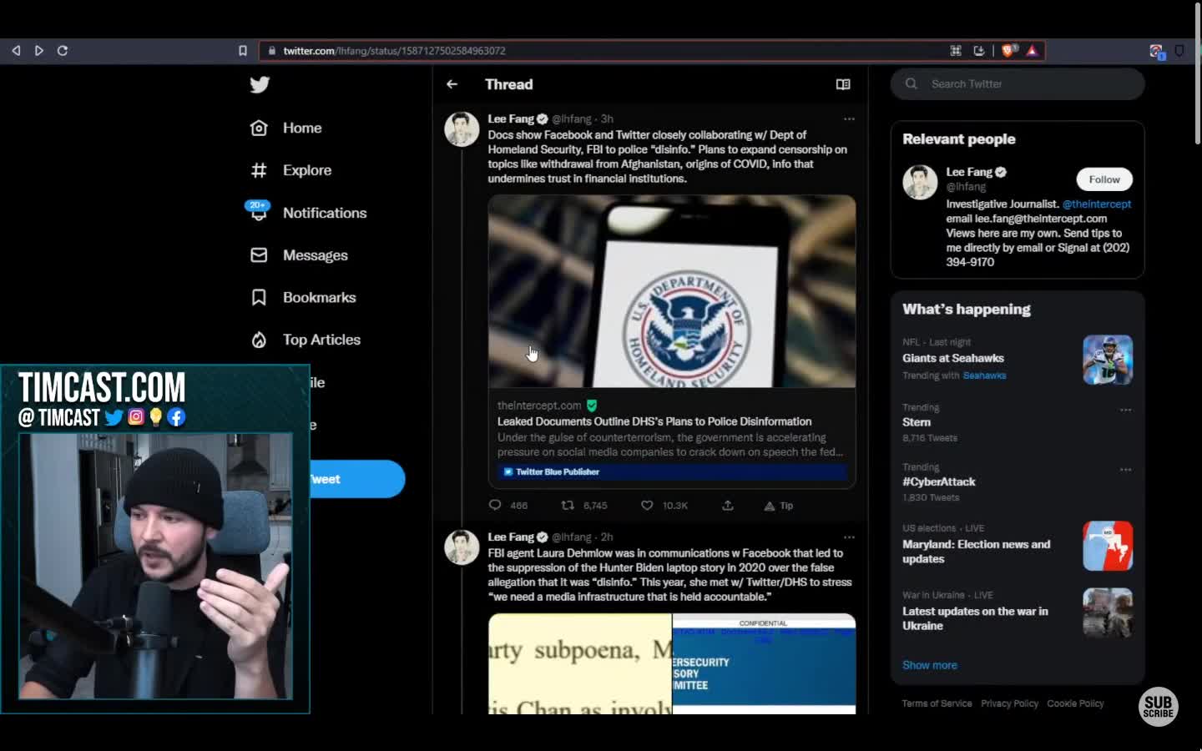Open Top Articles in sidebar
The image size is (1202, 751).
[306, 340]
